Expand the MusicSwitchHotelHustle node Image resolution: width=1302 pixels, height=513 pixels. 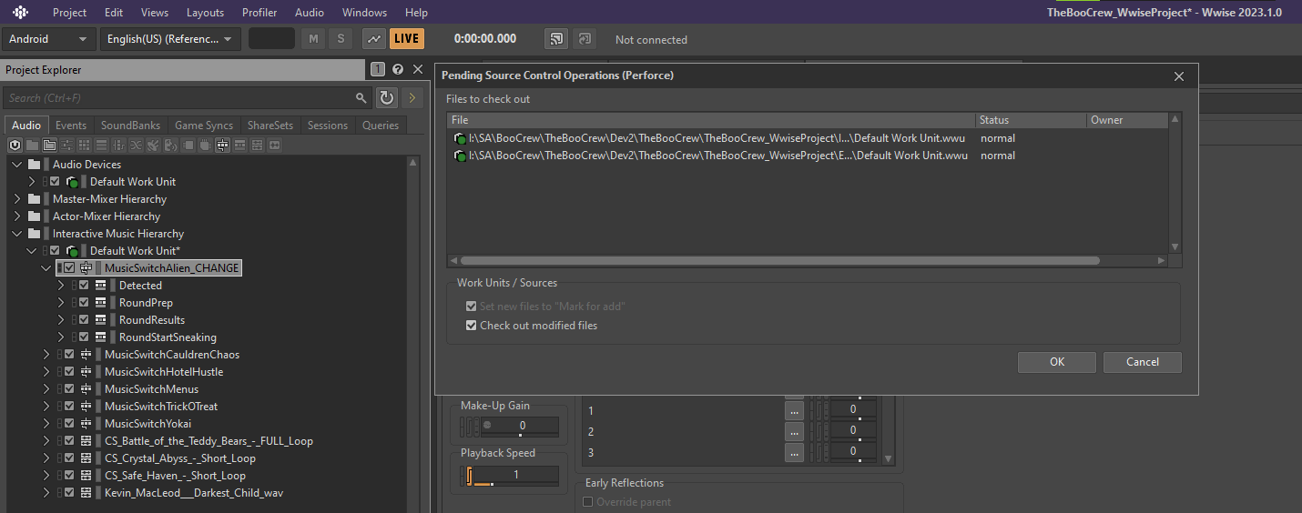click(46, 372)
